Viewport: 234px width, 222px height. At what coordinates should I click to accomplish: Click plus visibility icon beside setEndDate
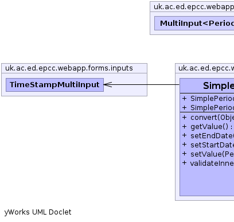pyautogui.click(x=184, y=135)
